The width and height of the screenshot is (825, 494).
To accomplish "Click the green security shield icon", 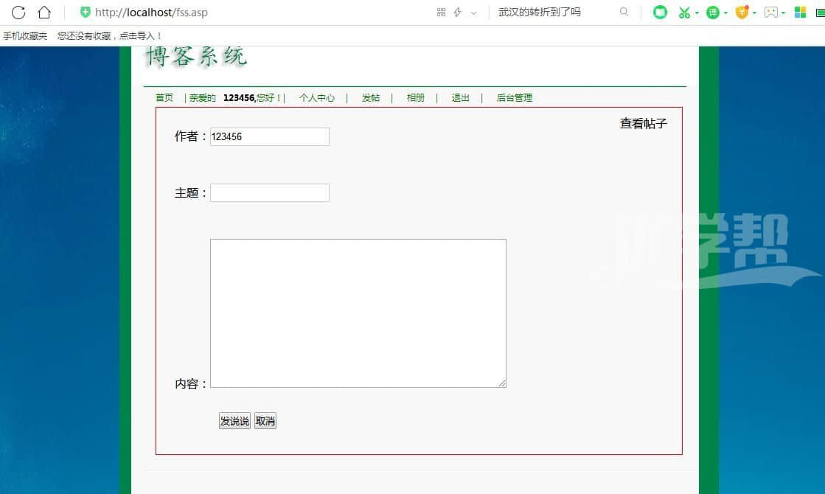I will point(86,13).
